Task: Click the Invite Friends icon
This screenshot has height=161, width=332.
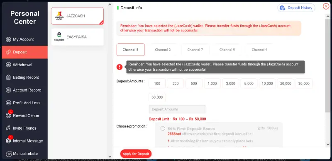Action: tap(8, 128)
